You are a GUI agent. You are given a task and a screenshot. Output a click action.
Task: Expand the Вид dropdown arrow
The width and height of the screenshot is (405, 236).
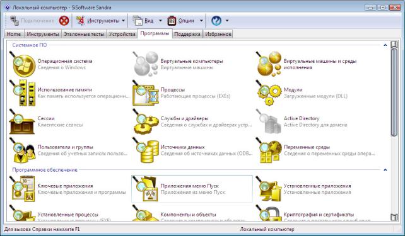tap(160, 21)
